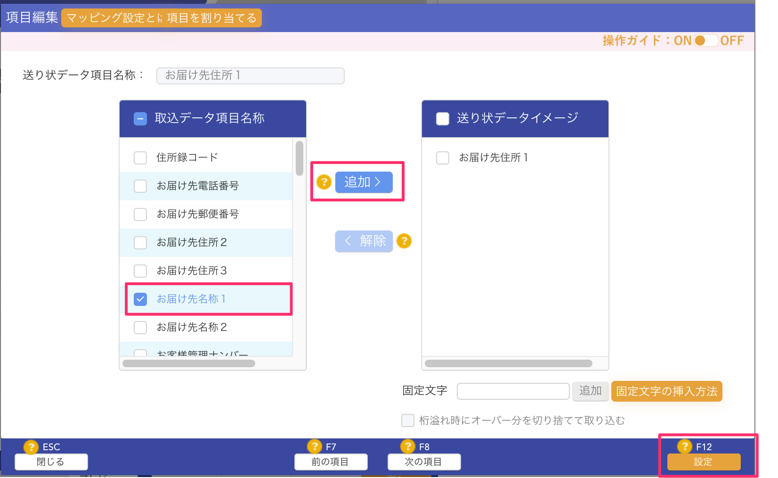This screenshot has height=478, width=778.
Task: Click the F8 help question mark icon
Action: click(407, 446)
